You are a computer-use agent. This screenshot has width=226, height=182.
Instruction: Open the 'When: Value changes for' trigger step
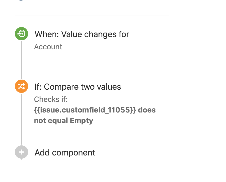81,34
